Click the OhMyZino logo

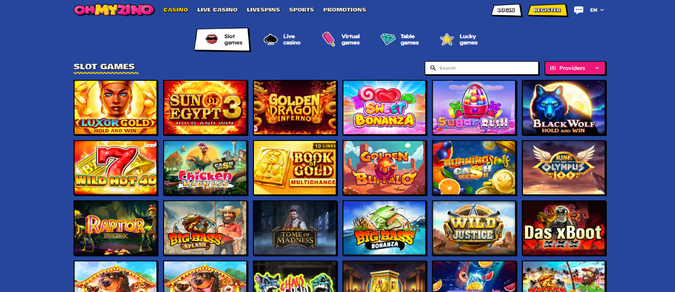[114, 10]
